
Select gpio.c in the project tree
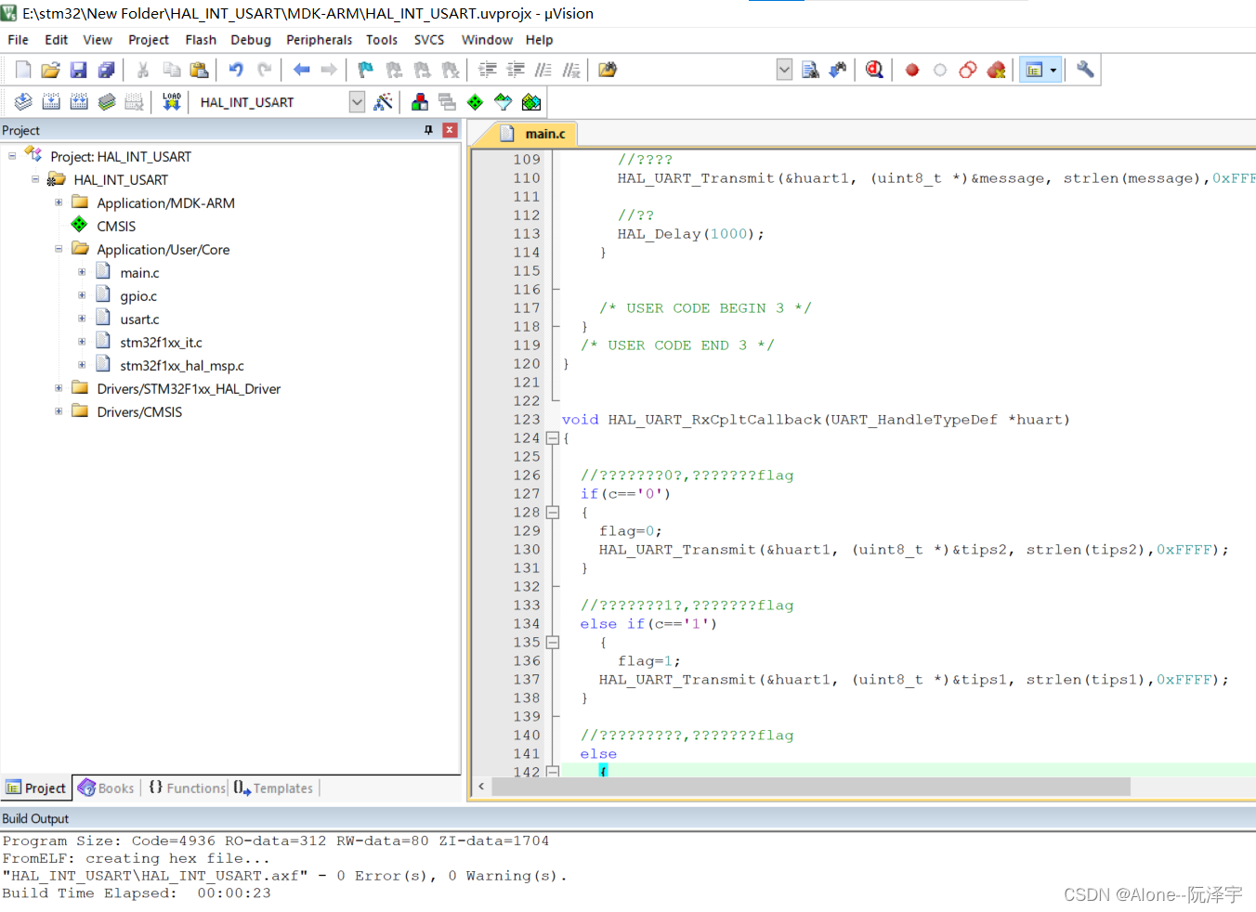click(138, 296)
